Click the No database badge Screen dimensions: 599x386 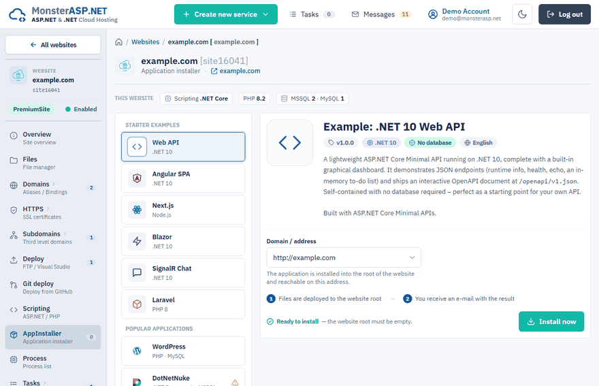pos(430,142)
